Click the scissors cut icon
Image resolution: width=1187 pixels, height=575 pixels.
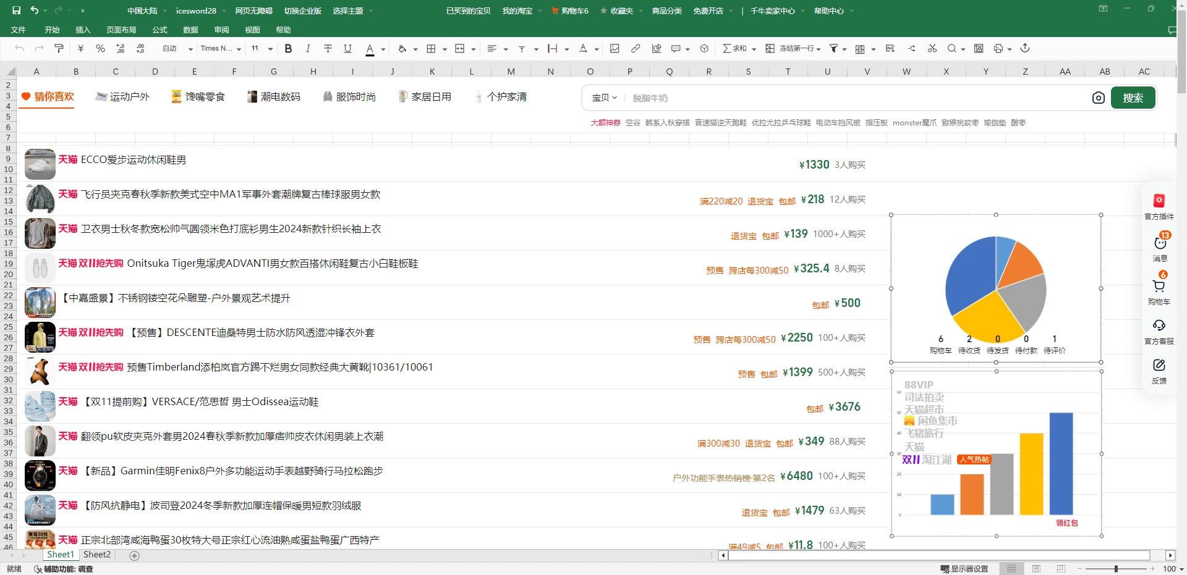(932, 49)
